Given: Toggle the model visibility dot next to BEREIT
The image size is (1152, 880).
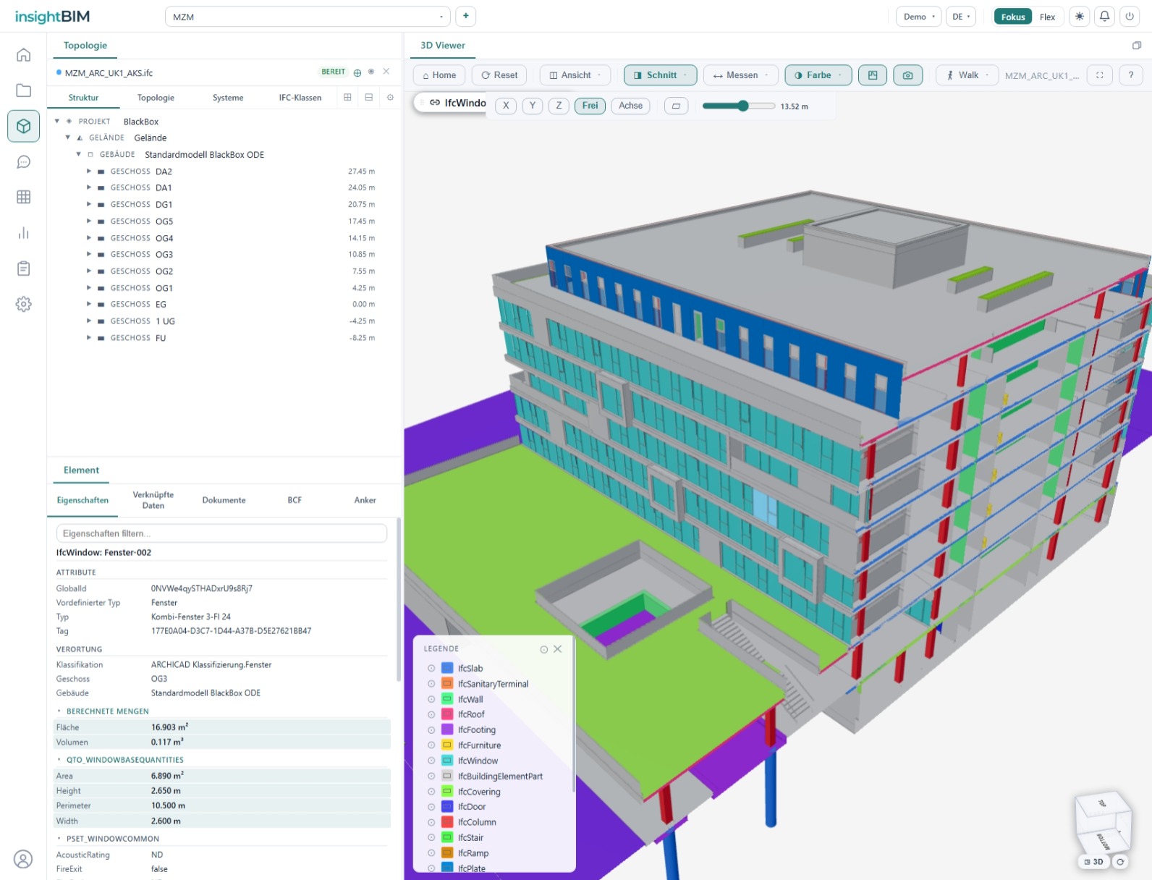Looking at the screenshot, I should [371, 72].
